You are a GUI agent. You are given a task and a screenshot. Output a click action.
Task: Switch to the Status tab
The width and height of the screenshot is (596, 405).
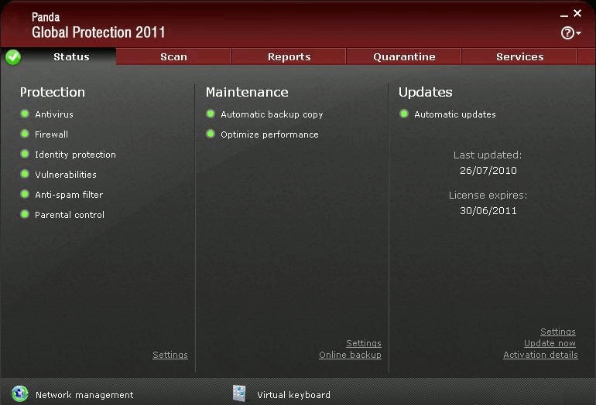71,57
